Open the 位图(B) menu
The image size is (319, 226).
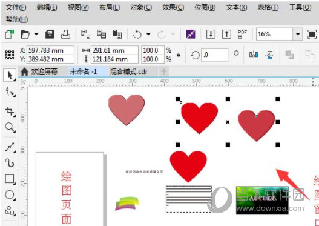pos(205,8)
